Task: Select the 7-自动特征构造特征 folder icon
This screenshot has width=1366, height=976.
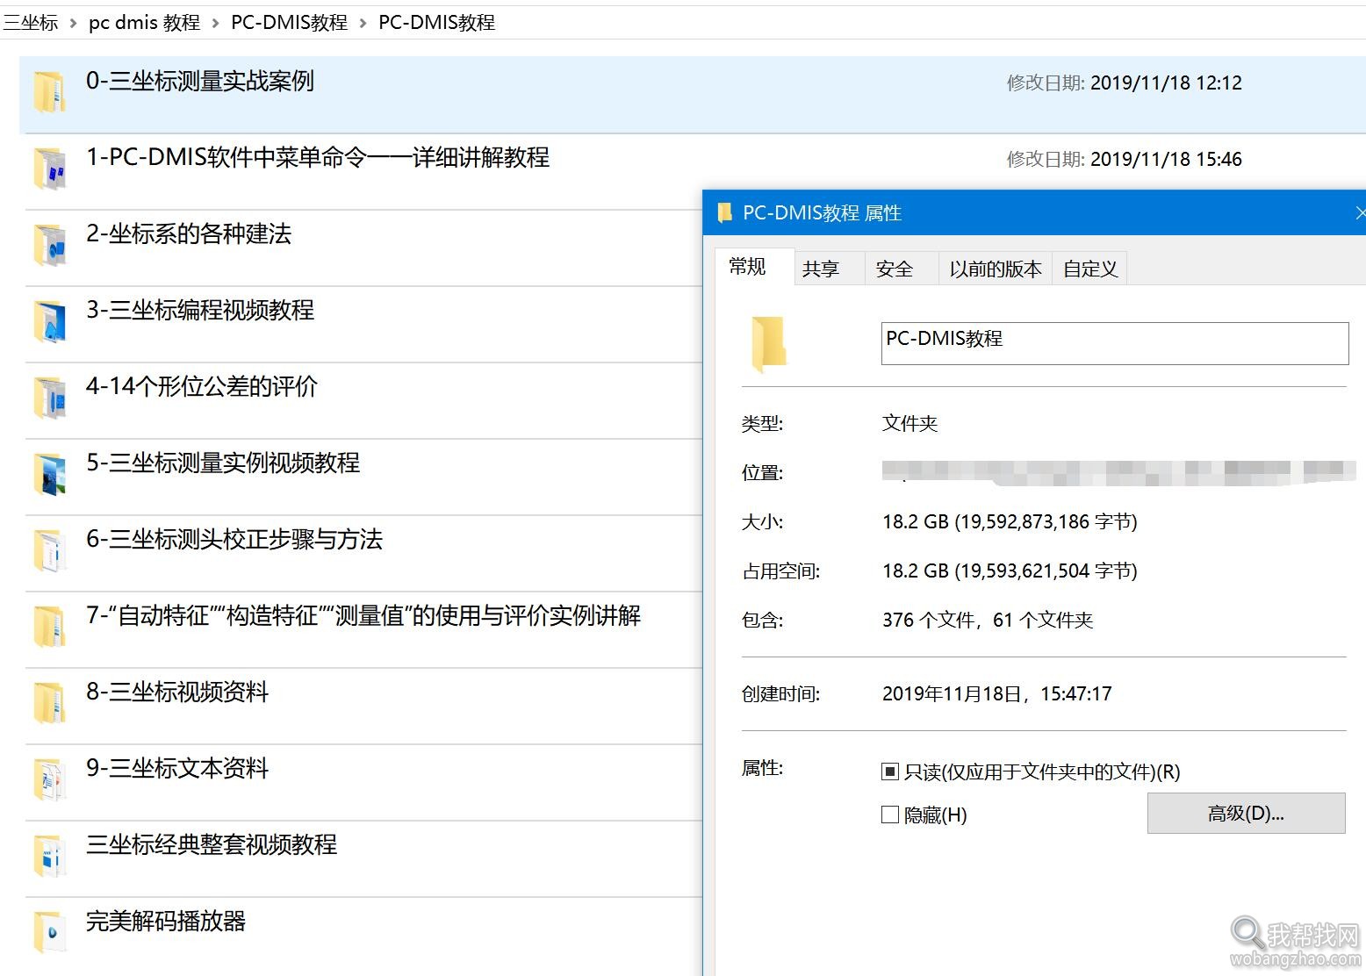Action: point(49,626)
